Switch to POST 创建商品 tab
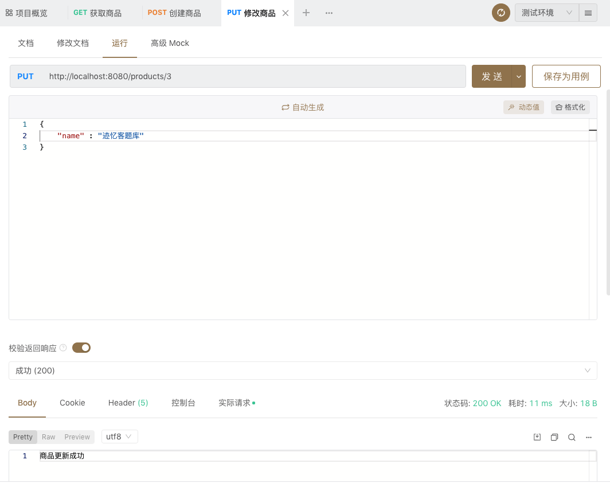 pyautogui.click(x=174, y=13)
